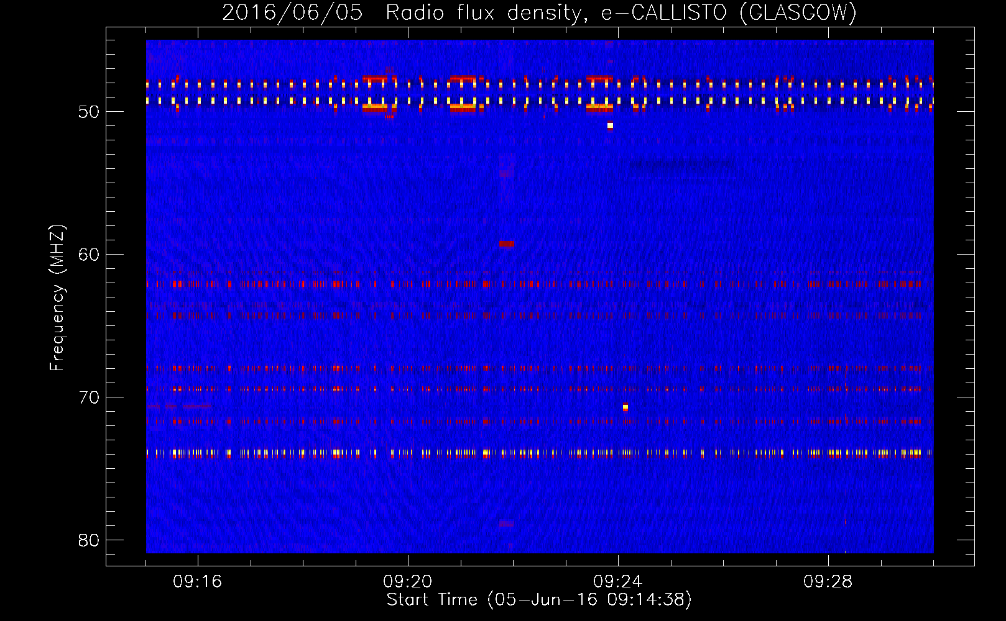Click the Start Time axis label
This screenshot has height=621, width=1006.
point(539,600)
